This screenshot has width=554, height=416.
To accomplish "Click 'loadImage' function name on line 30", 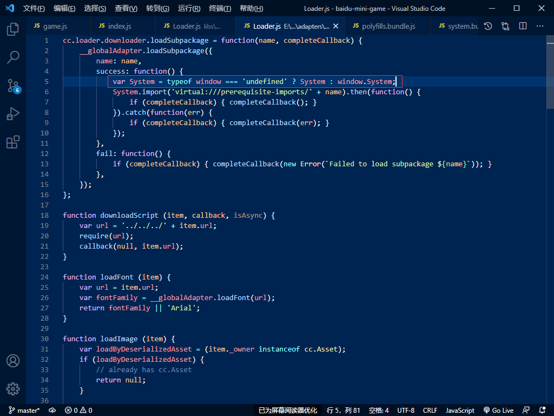I will point(119,339).
